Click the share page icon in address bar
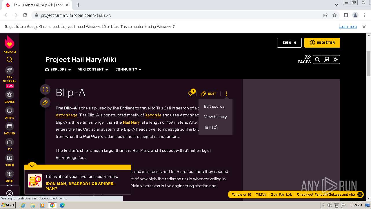Viewport: 371px width, 209px height. pos(325,15)
